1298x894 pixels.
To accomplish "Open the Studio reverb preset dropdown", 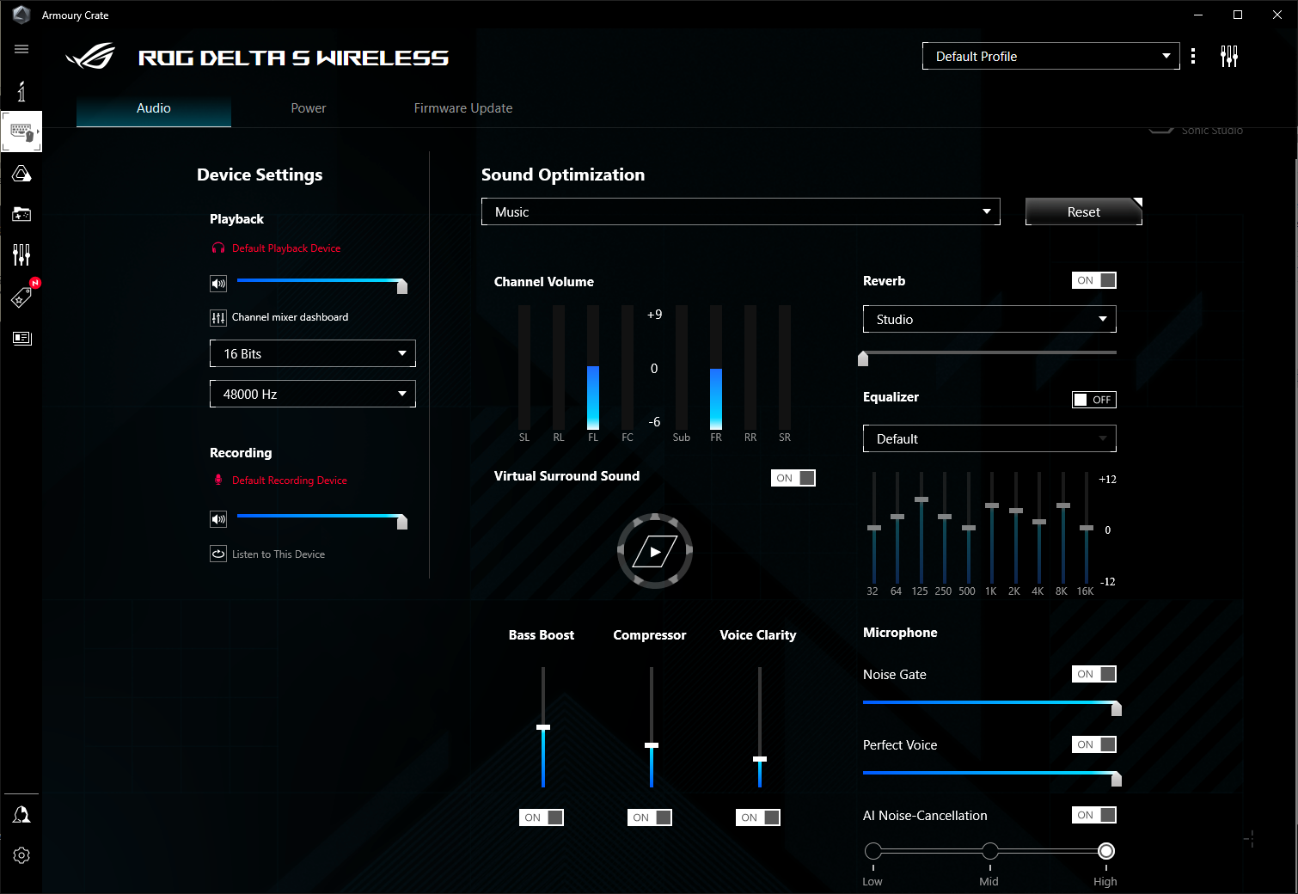I will (989, 319).
